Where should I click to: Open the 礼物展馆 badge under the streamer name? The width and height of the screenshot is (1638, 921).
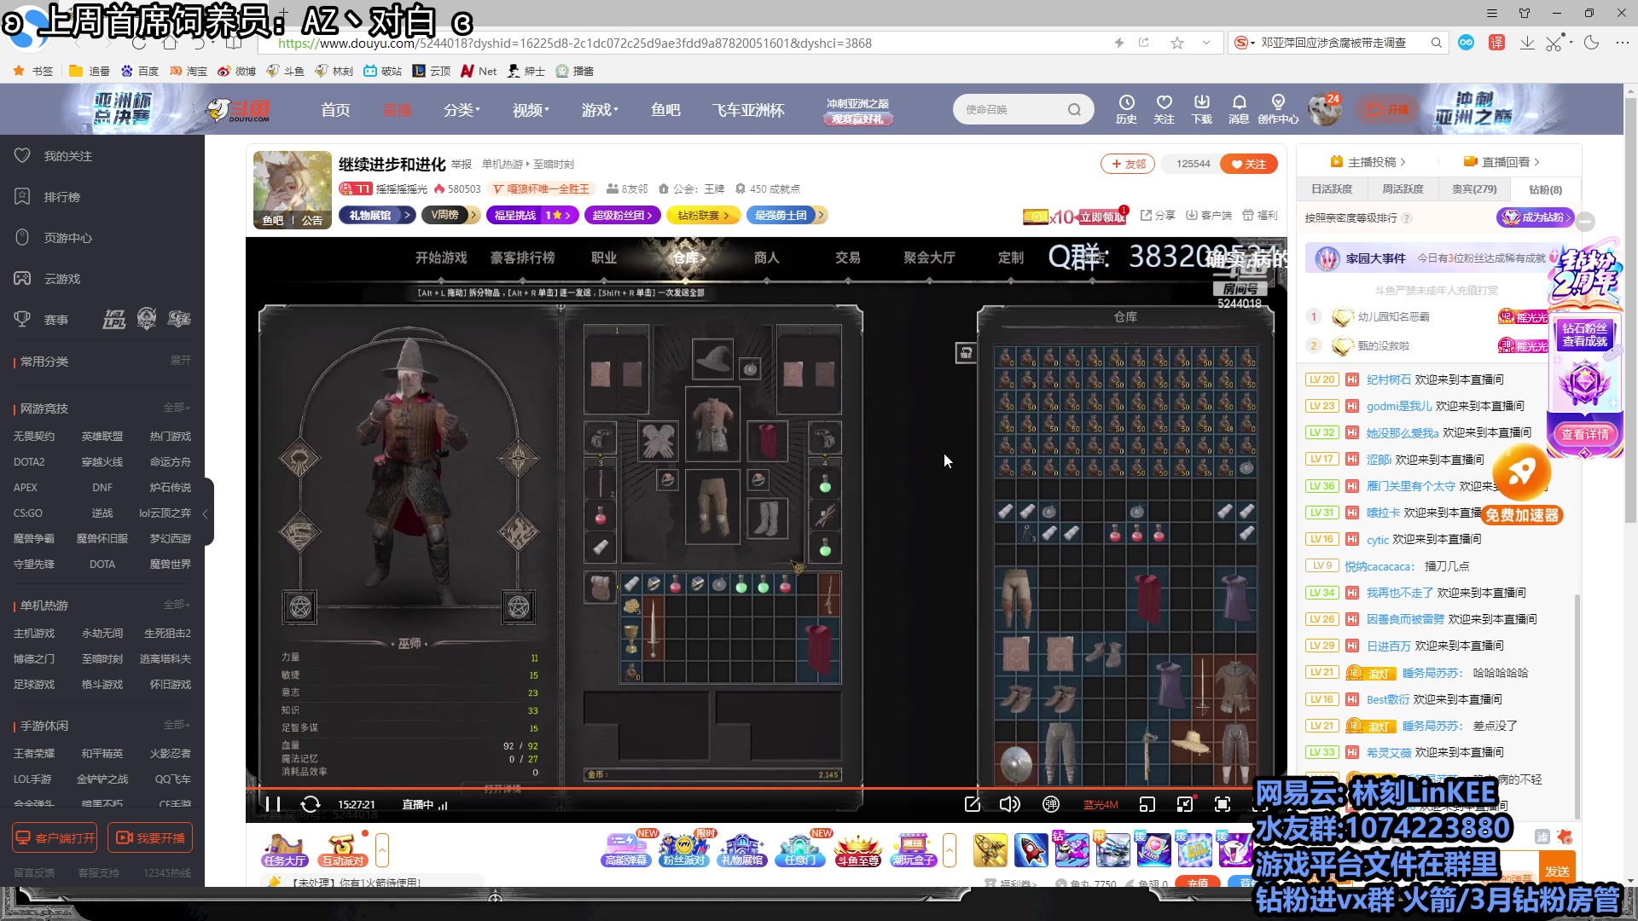376,215
